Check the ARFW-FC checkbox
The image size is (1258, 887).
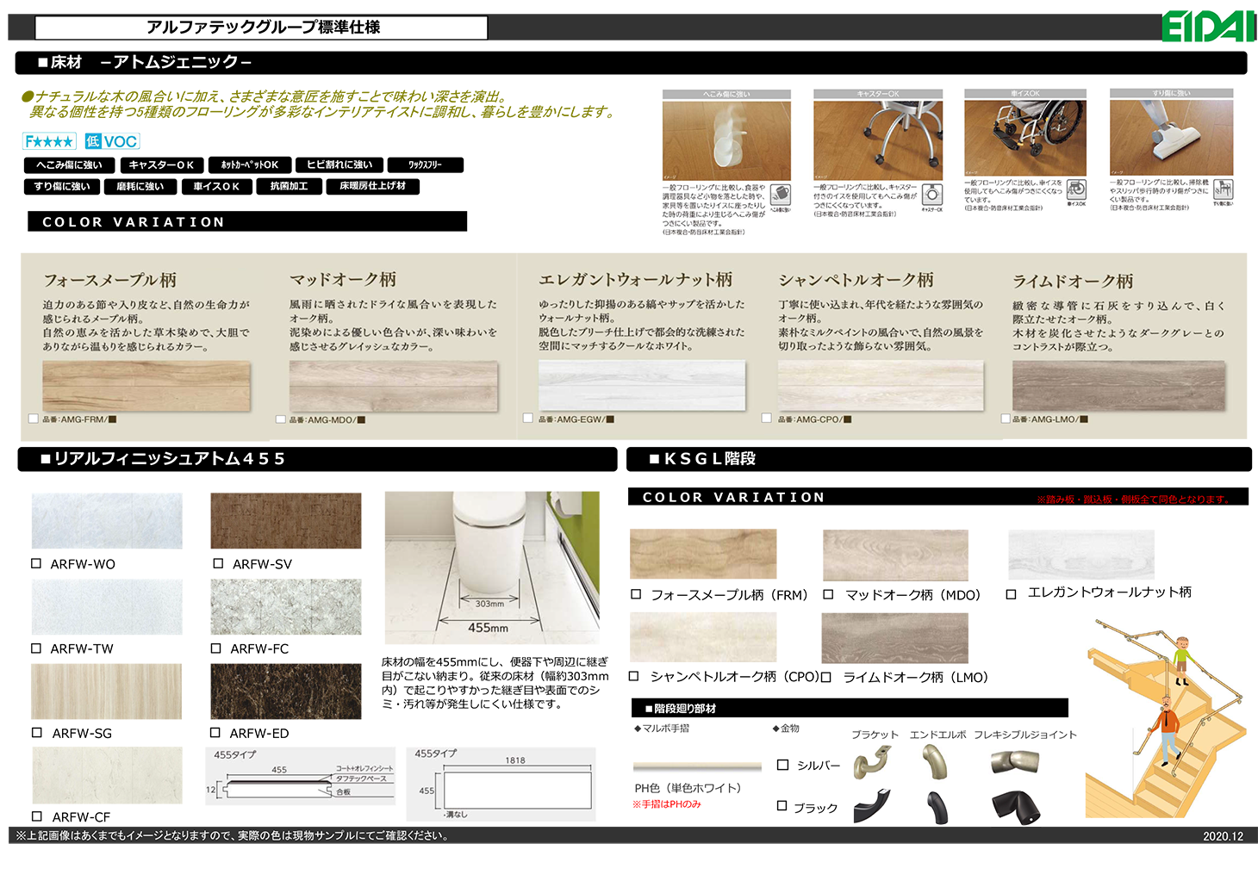216,648
